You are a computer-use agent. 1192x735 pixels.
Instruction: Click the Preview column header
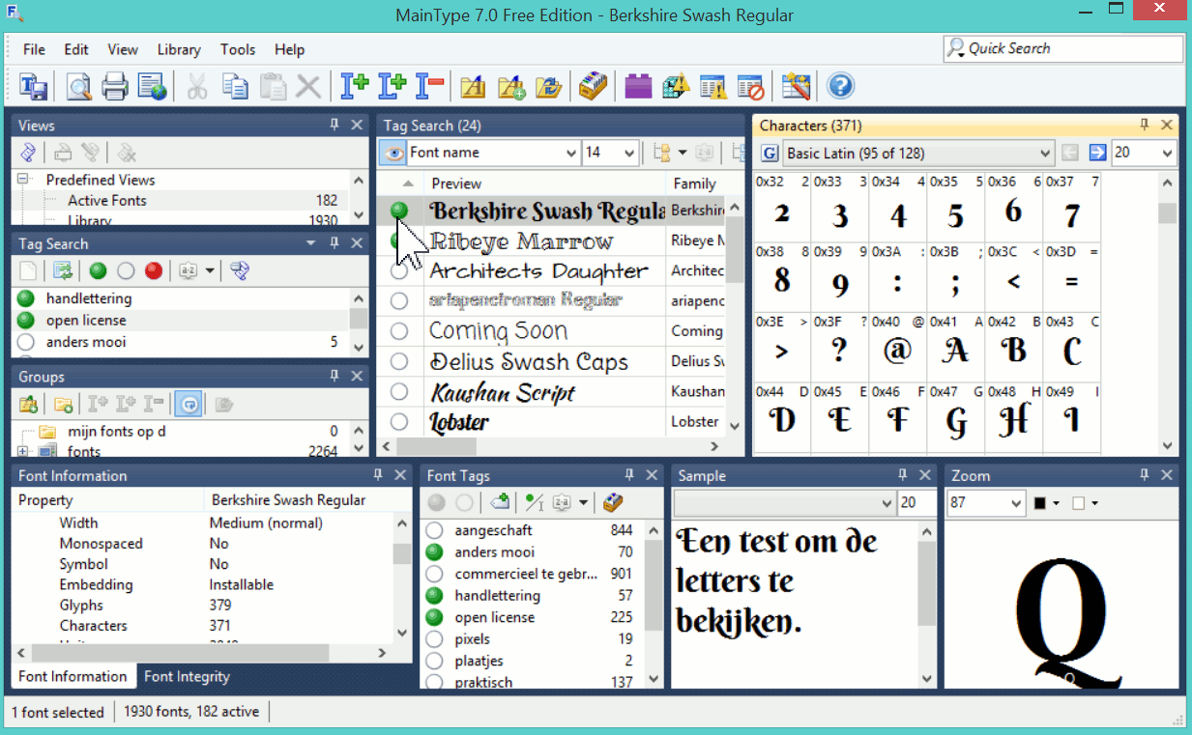click(x=545, y=184)
